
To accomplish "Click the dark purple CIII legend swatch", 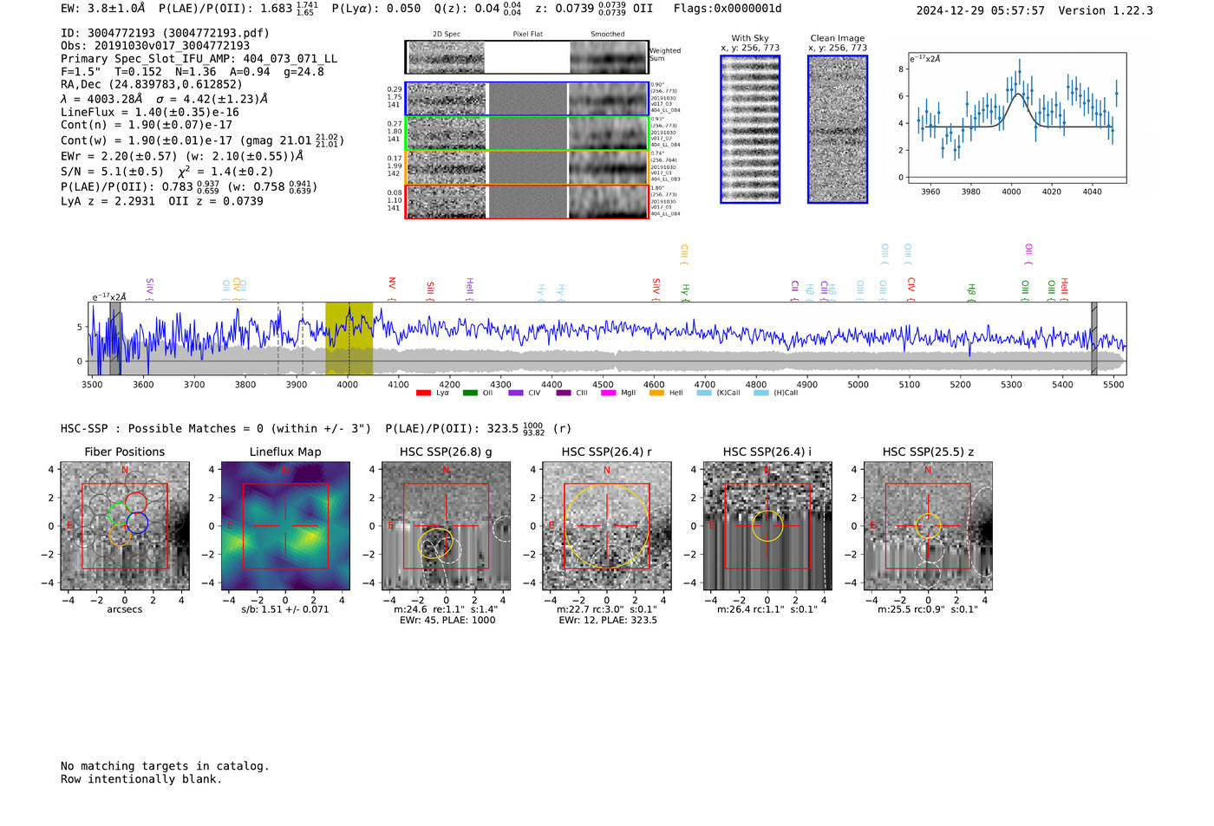I will 564,393.
